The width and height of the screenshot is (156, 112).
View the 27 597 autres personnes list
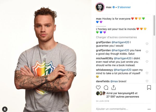[x=123, y=97]
